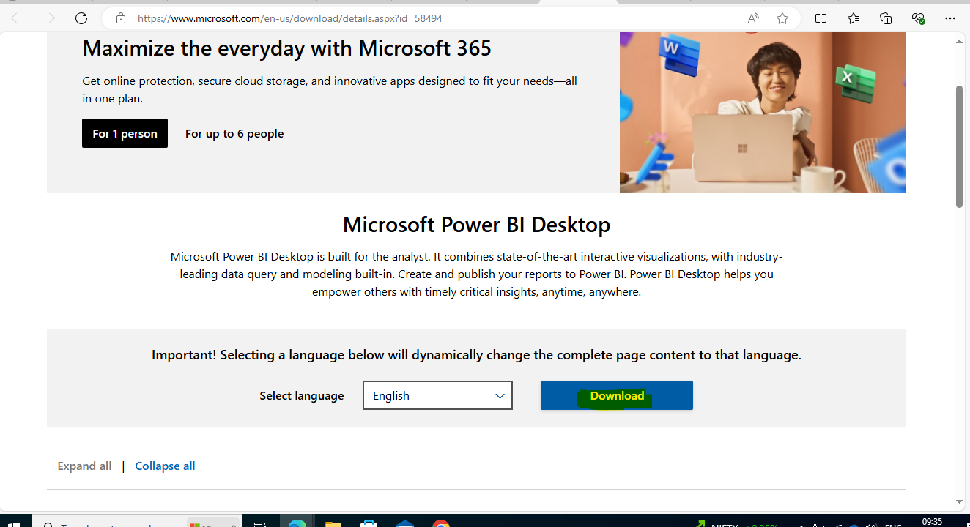
Task: Click the site lock icon in address bar
Action: click(121, 18)
